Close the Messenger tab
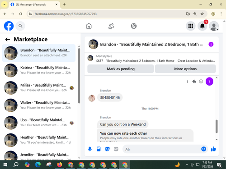Viewport: 226px width, 169px height. pos(56,5)
